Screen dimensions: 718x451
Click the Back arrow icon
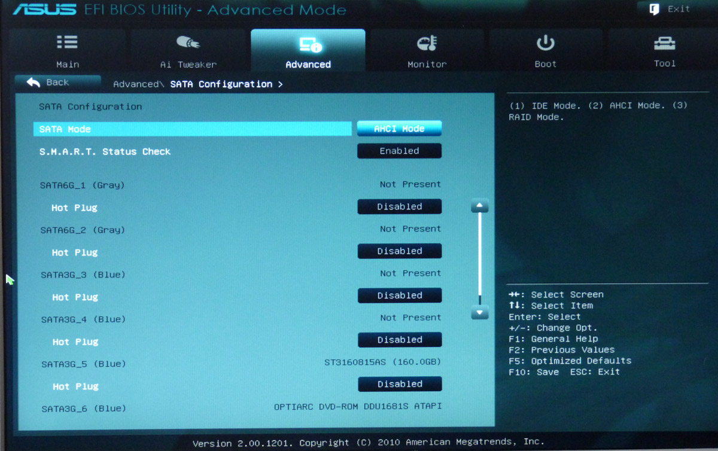point(34,82)
